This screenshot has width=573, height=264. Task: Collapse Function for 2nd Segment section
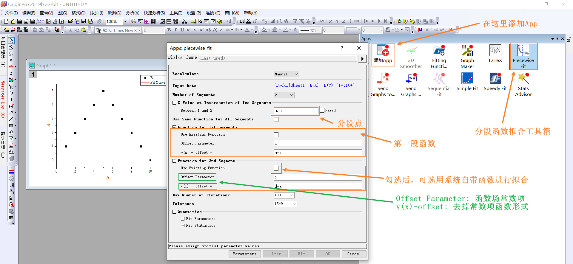click(x=174, y=161)
